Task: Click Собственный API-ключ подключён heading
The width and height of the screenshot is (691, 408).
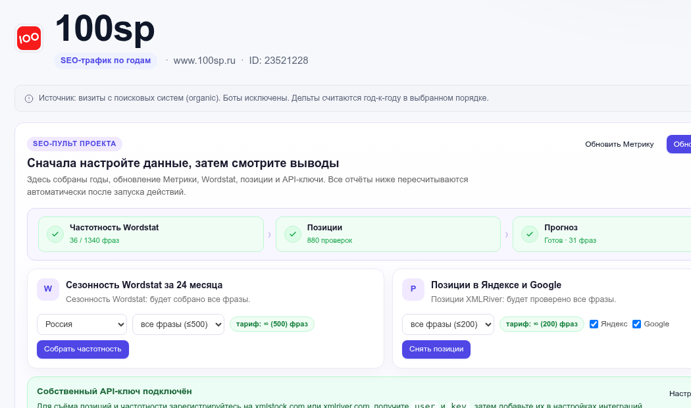Action: [x=115, y=392]
